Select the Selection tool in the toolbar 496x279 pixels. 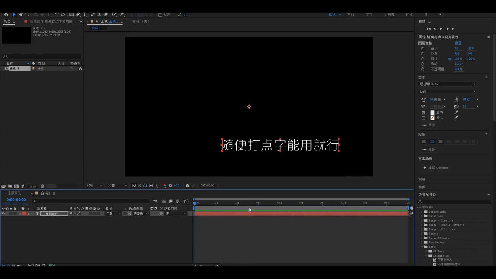click(x=14, y=14)
